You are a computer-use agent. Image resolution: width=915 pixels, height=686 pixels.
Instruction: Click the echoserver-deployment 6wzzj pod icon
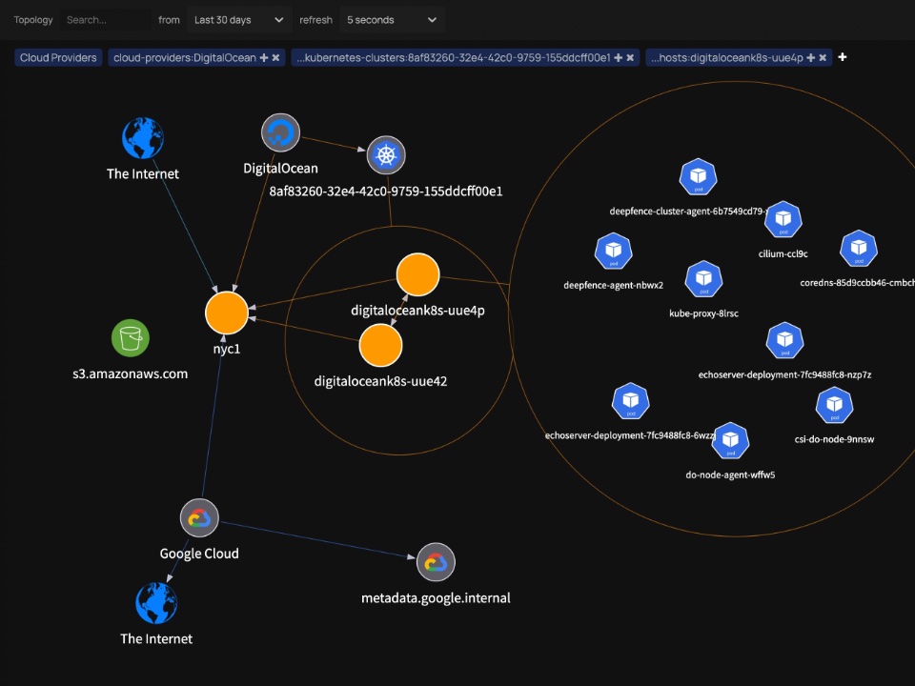coord(631,401)
